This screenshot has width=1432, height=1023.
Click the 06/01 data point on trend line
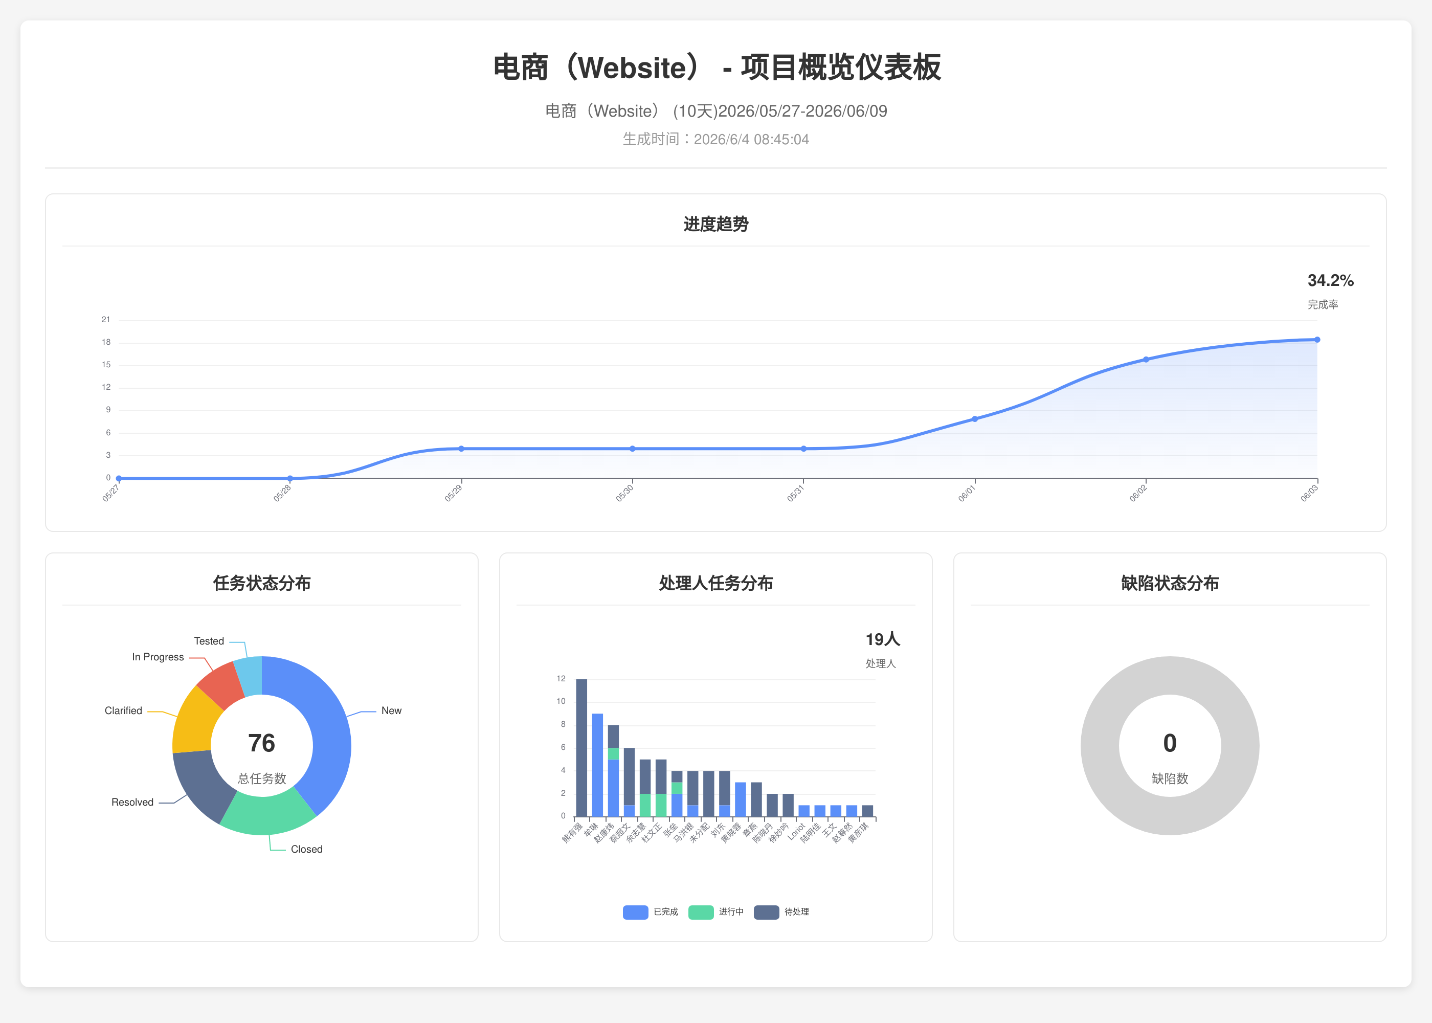(975, 419)
